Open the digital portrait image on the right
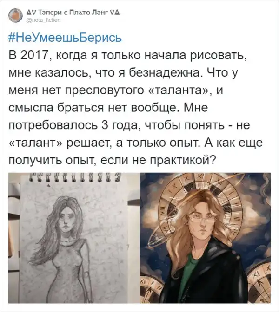279x312 pixels. point(205,238)
